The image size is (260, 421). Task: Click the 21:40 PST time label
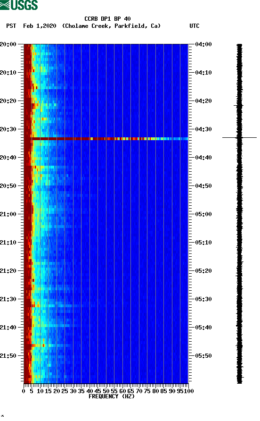[x=8, y=328]
